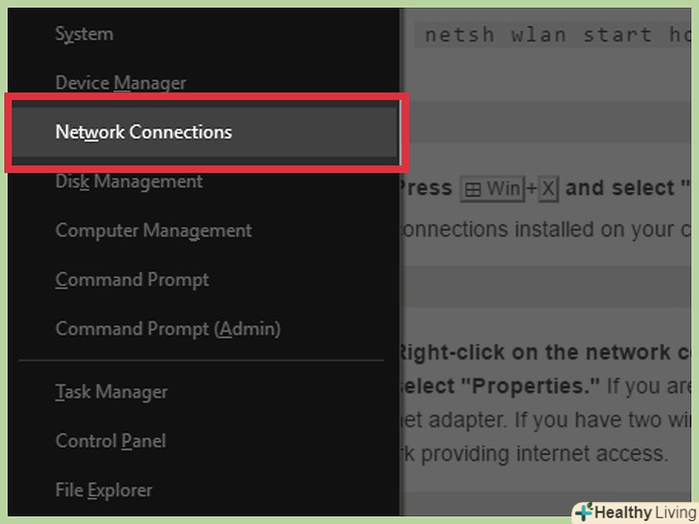Viewport: 699px width, 524px height.
Task: Click the X key badge
Action: click(x=547, y=189)
